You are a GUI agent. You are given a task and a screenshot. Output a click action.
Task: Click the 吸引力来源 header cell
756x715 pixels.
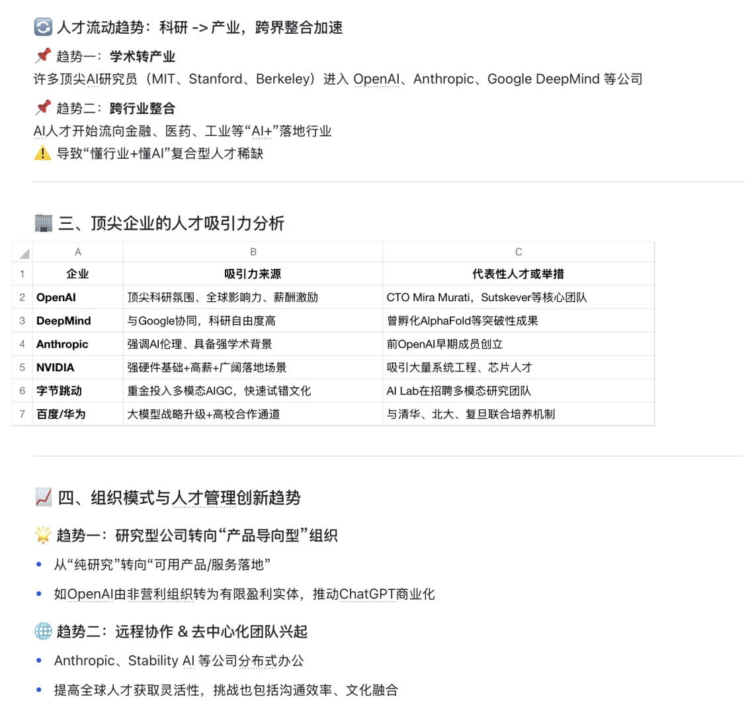point(253,273)
